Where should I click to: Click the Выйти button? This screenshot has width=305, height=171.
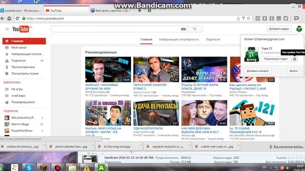click(294, 71)
